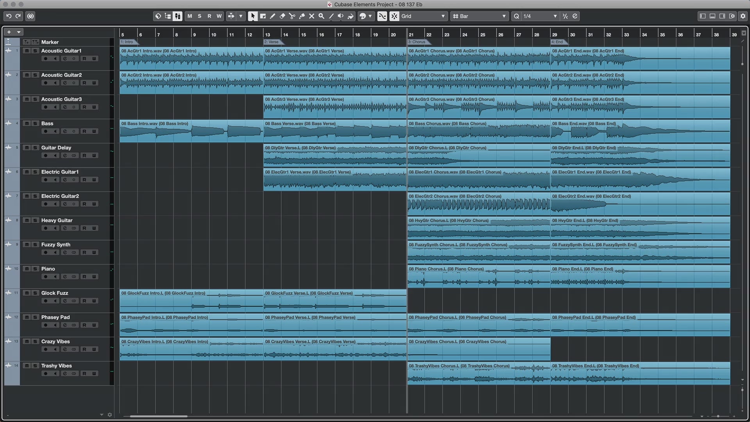The image size is (750, 422).
Task: Toggle Write automation on Glock Fuzz track
Action: pos(94,301)
